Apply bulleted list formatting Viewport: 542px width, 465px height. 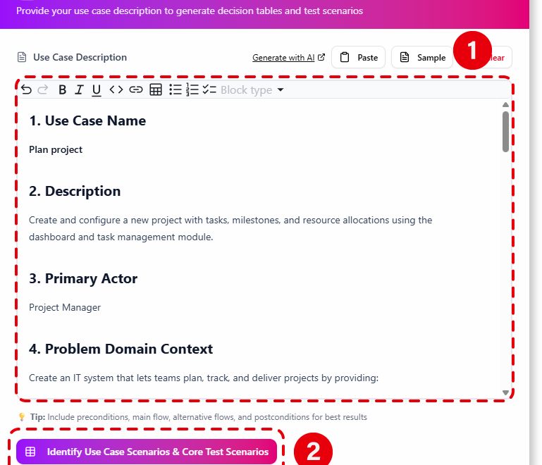click(175, 89)
